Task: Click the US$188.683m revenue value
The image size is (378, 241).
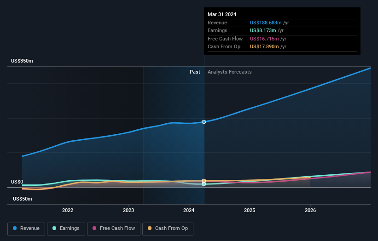Action: click(266, 23)
